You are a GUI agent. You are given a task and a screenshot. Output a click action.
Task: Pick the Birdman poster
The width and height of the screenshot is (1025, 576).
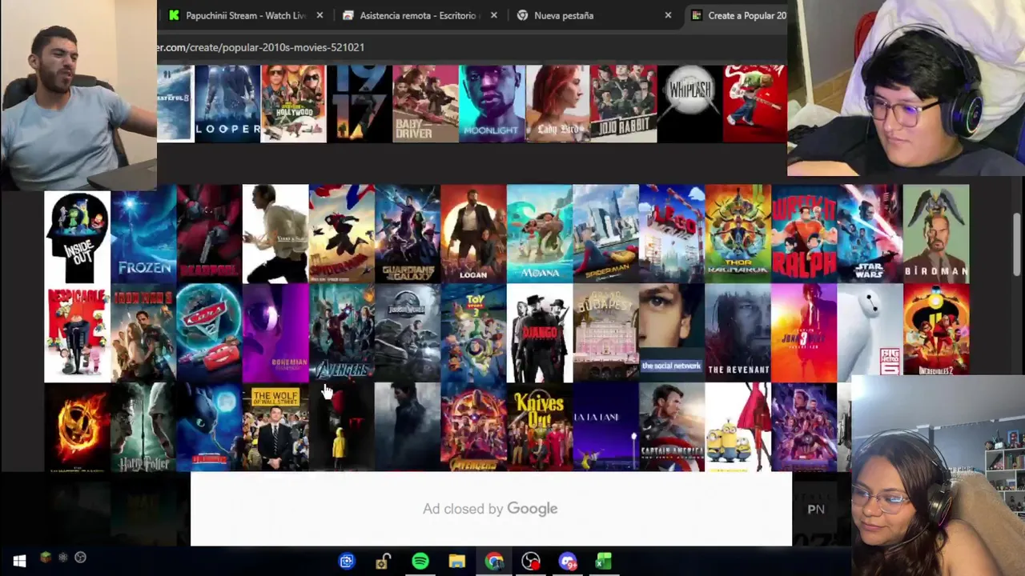[936, 234]
